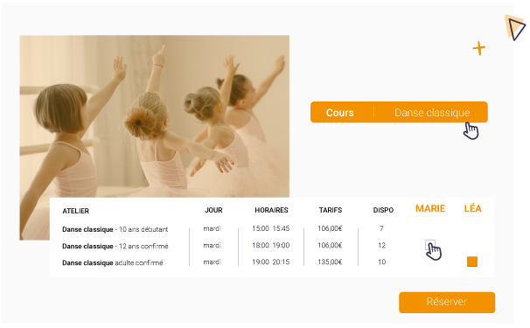Click the hand pointer icon under MARIE
The height and width of the screenshot is (328, 530).
coord(434,251)
